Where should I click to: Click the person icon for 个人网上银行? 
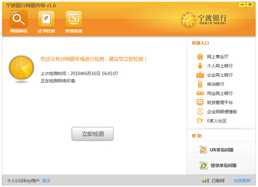200,66
